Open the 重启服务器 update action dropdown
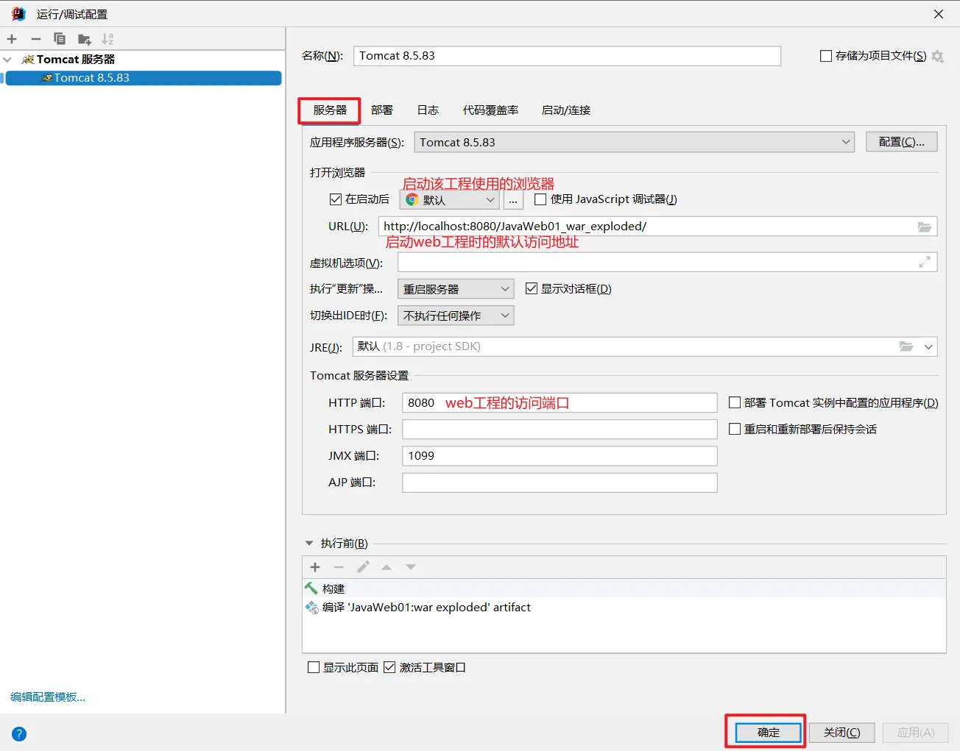Viewport: 960px width, 751px height. pos(456,289)
